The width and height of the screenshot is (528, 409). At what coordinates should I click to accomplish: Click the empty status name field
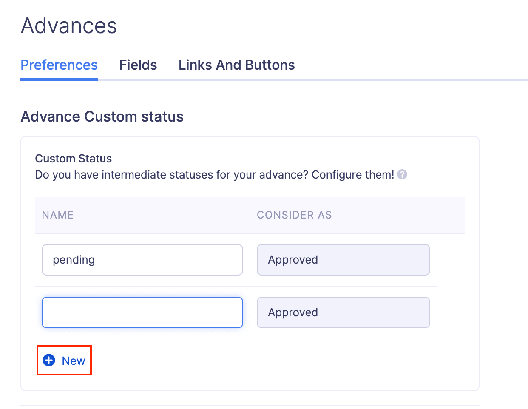(x=142, y=312)
